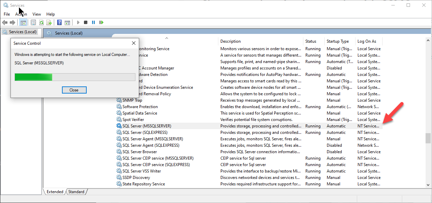432x203 pixels.
Task: Click the Back navigation arrow
Action: tap(5, 22)
